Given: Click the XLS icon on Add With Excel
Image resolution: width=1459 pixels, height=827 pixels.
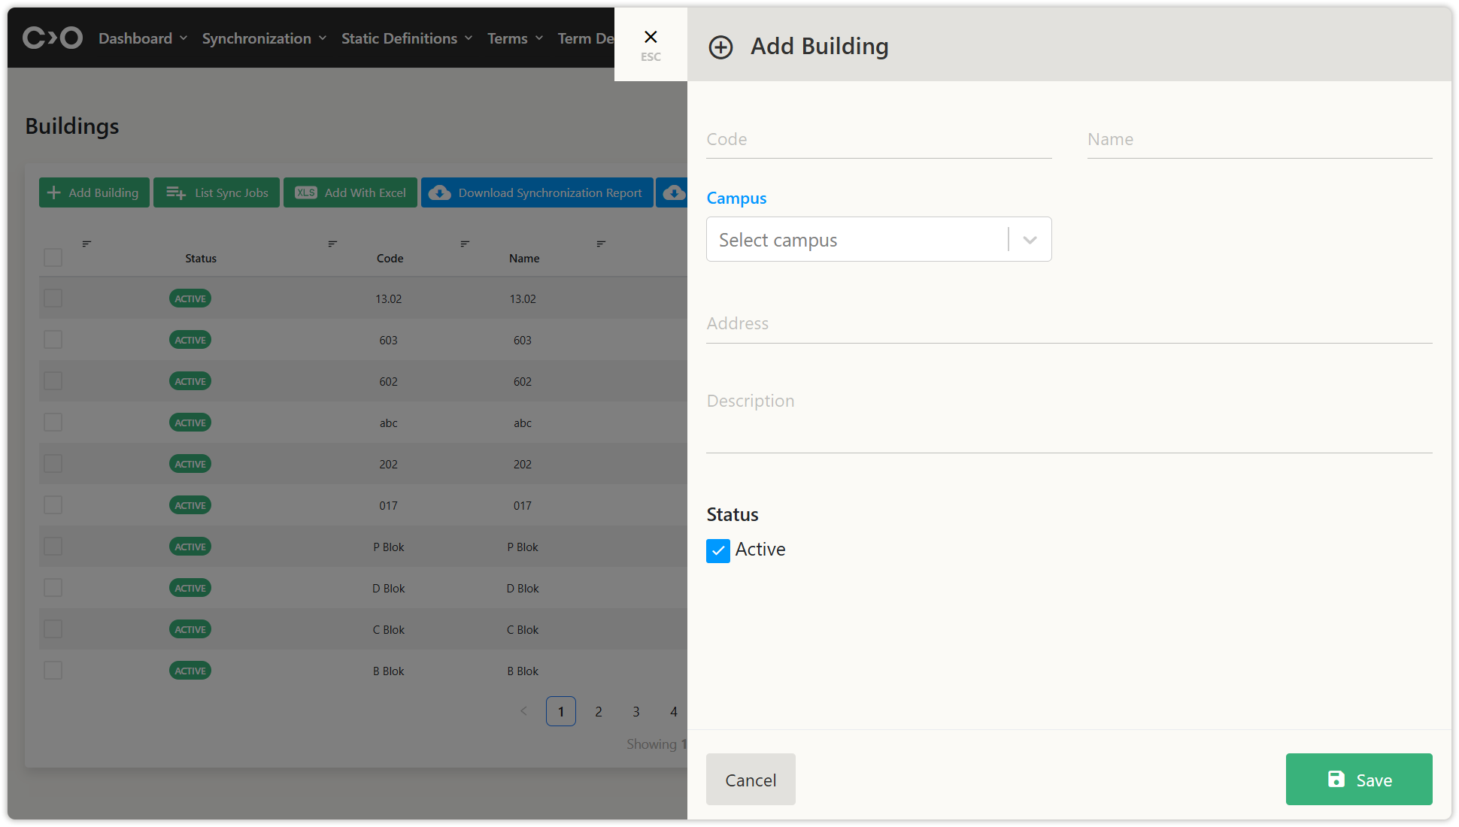Looking at the screenshot, I should (x=306, y=193).
